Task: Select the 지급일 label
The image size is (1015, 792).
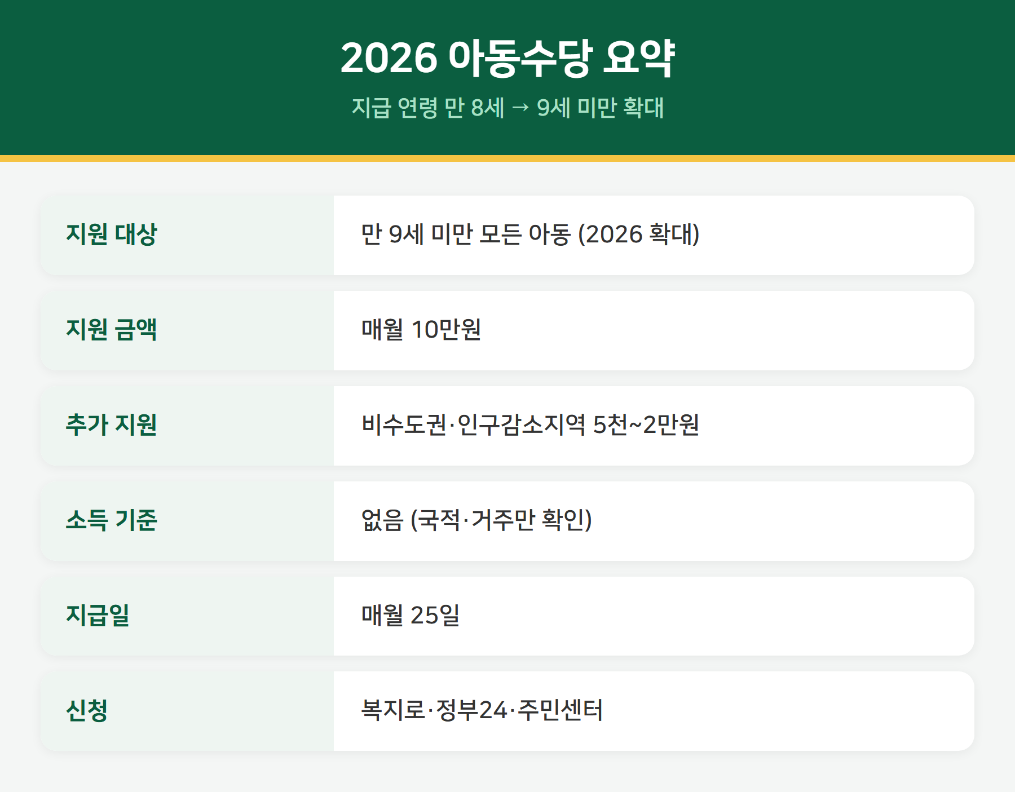Action: tap(98, 616)
